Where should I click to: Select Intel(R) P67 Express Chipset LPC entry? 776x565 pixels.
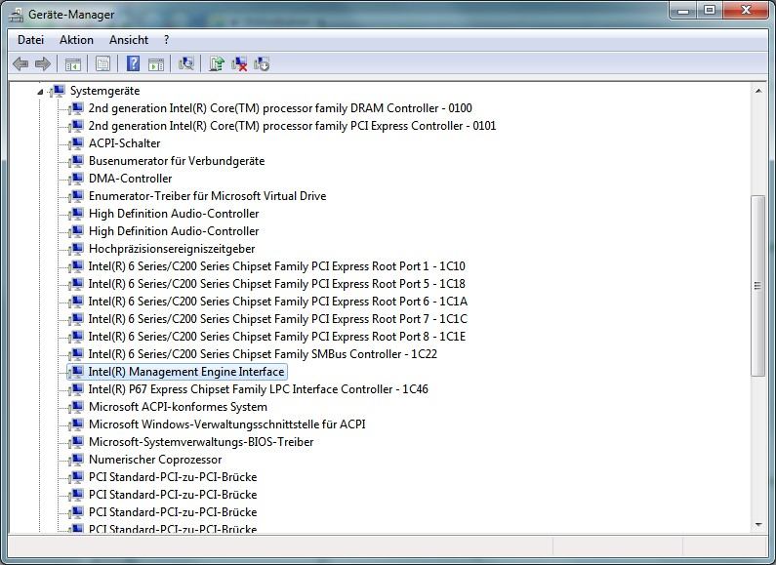pyautogui.click(x=258, y=389)
